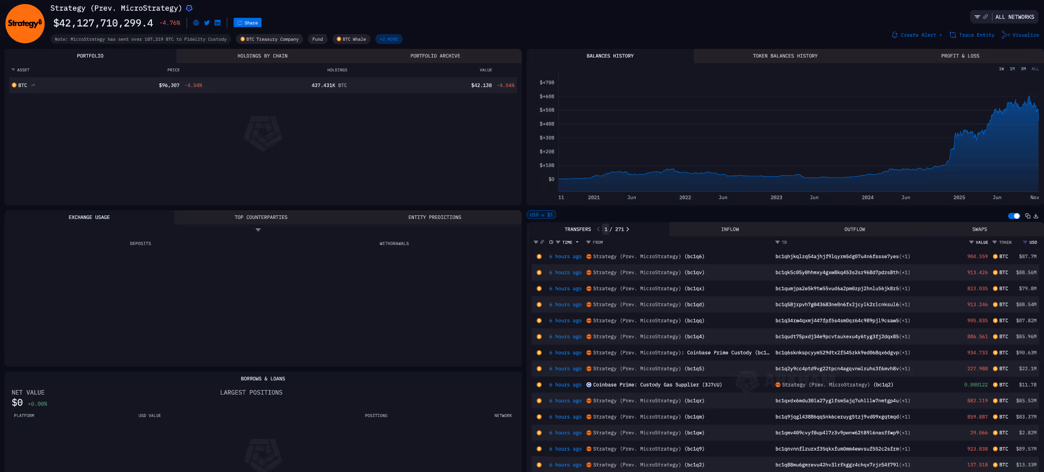1044x472 pixels.
Task: Open the website globe icon
Action: click(x=196, y=23)
